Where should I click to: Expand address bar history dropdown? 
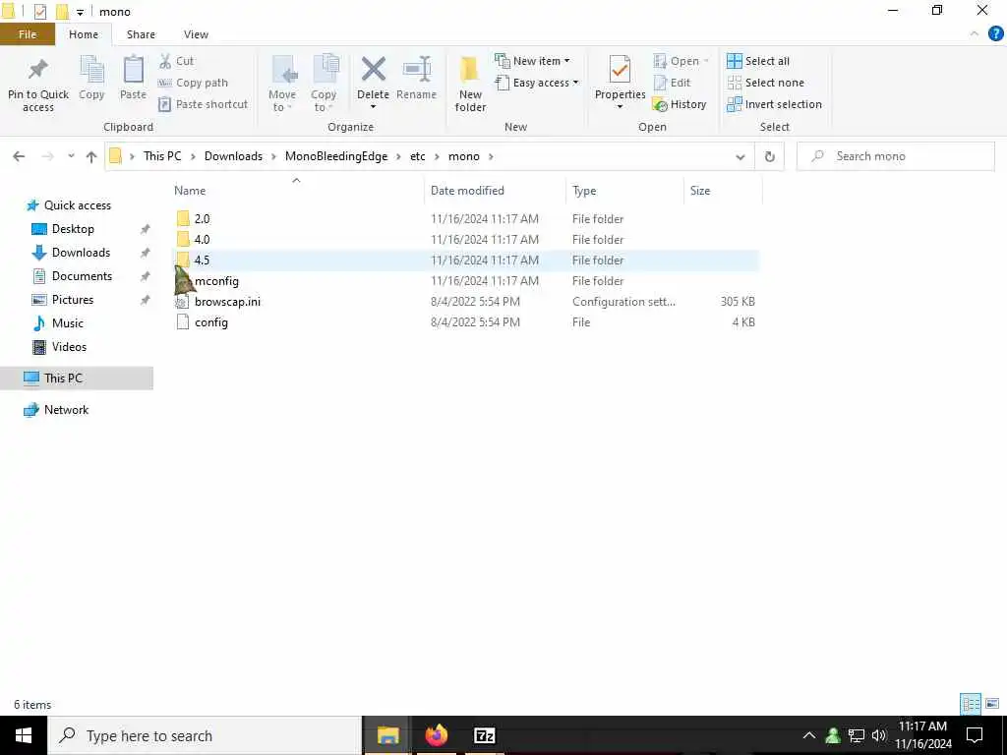[740, 156]
